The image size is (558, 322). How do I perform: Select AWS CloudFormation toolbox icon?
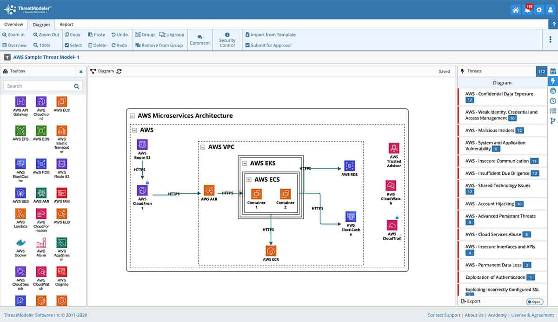(41, 213)
